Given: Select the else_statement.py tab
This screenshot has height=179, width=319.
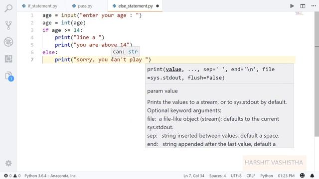Looking at the screenshot, I should [135, 6].
